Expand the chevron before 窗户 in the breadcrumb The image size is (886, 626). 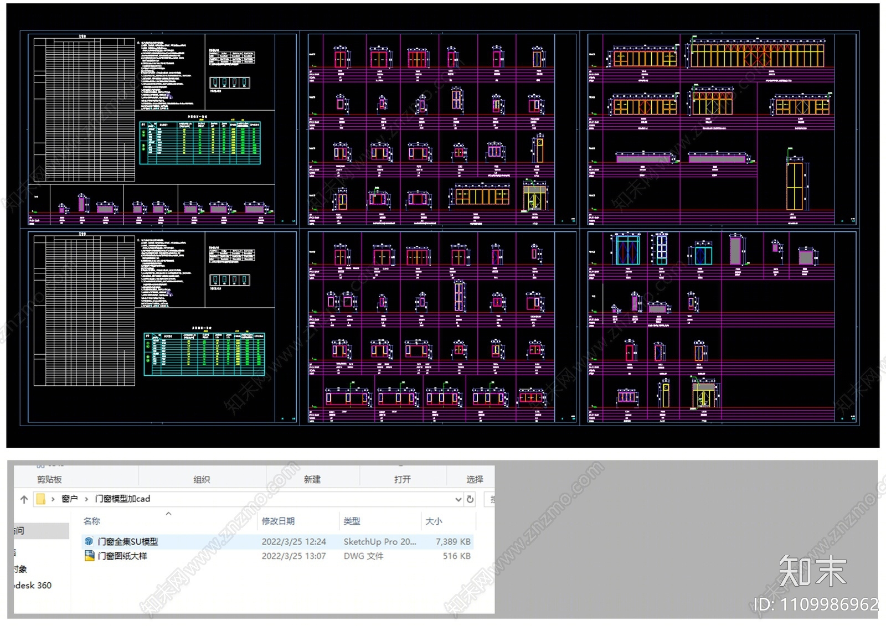pyautogui.click(x=53, y=499)
